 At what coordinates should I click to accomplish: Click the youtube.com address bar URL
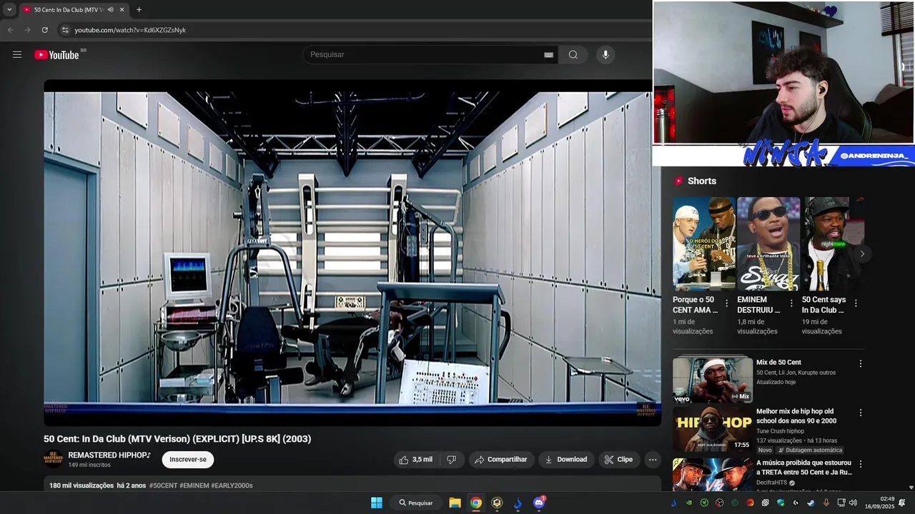click(x=130, y=30)
